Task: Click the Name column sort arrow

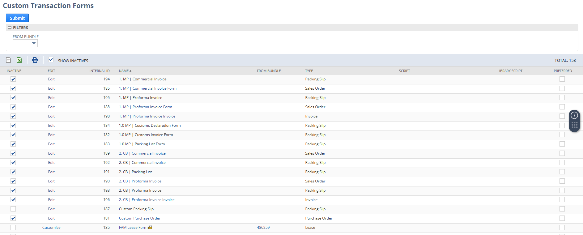Action: (130, 71)
